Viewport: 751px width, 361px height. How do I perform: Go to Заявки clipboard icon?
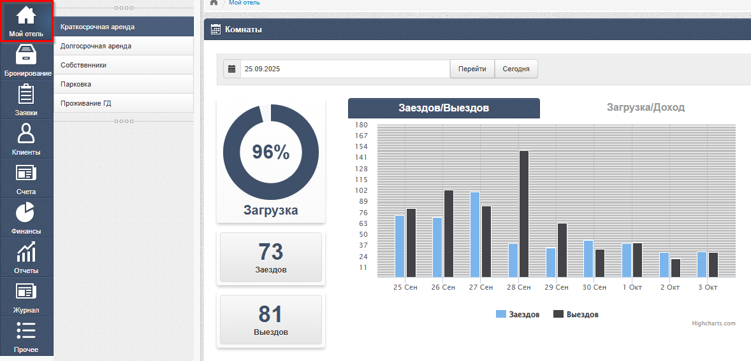tap(26, 94)
